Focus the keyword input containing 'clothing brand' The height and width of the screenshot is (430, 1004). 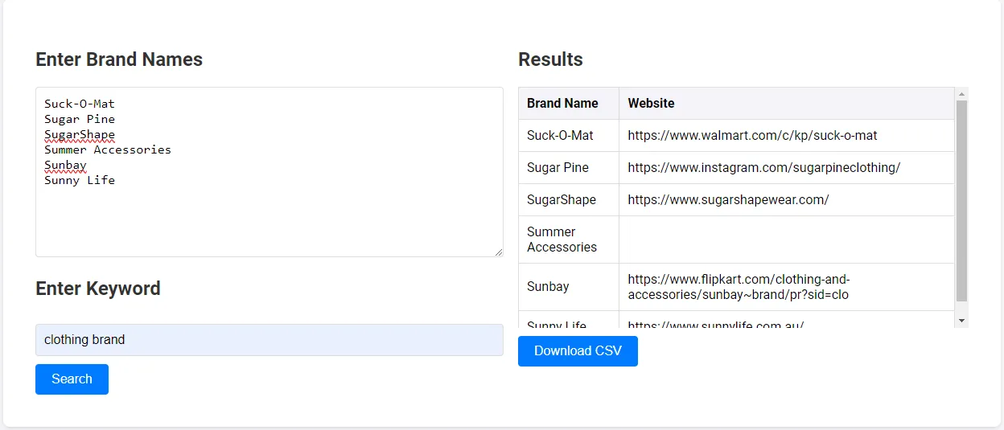[269, 340]
